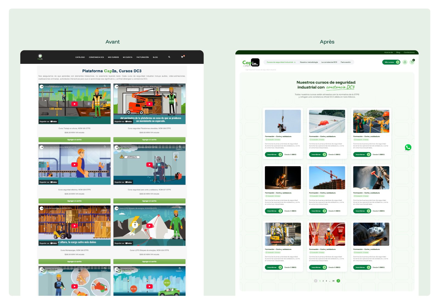Open CATÁLOGO in the Avant navigation
The width and height of the screenshot is (439, 303).
(80, 57)
